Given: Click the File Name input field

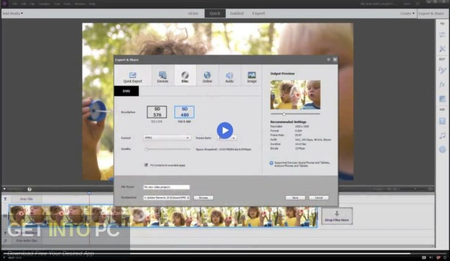Looking at the screenshot, I should tap(166, 187).
